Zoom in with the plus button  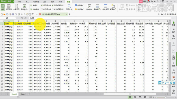(x=176, y=97)
